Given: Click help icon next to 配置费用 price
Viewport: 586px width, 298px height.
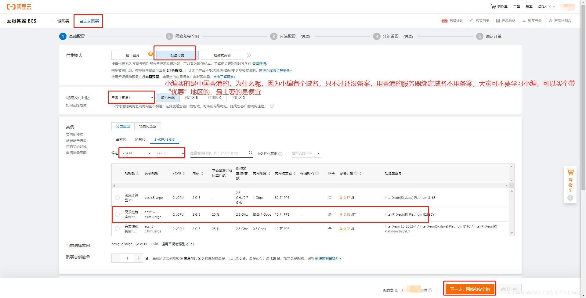Looking at the screenshot, I should coord(430,290).
